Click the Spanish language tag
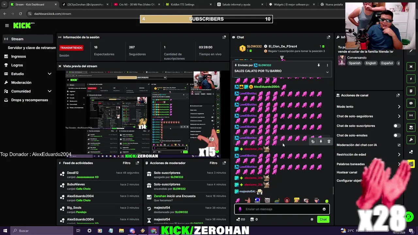Image resolution: width=418 pixels, height=235 pixels. (x=355, y=63)
